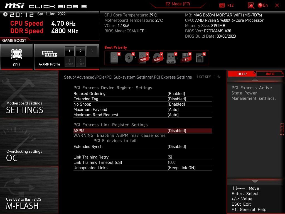Go back using the return arrow icon
The image size is (285, 214).
219,77
